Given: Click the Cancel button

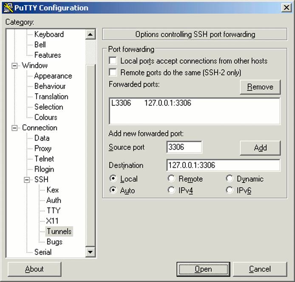Looking at the screenshot, I should pyautogui.click(x=260, y=269).
